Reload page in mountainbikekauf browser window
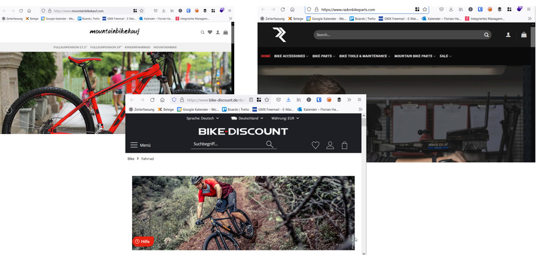The width and height of the screenshot is (540, 255). tap(21, 11)
